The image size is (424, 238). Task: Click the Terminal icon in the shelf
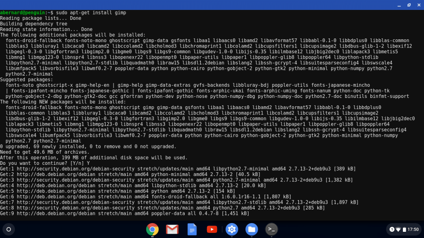(271, 229)
